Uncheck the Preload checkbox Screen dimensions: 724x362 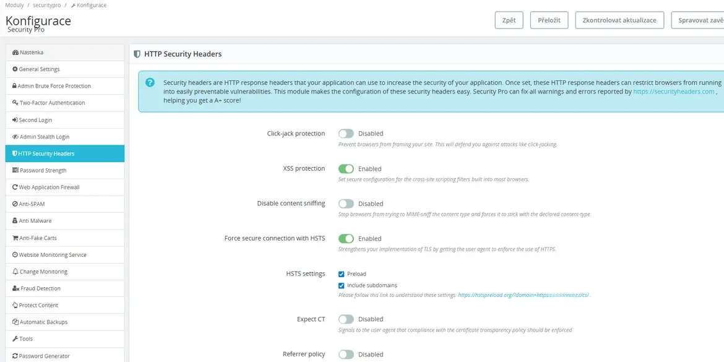tap(341, 274)
